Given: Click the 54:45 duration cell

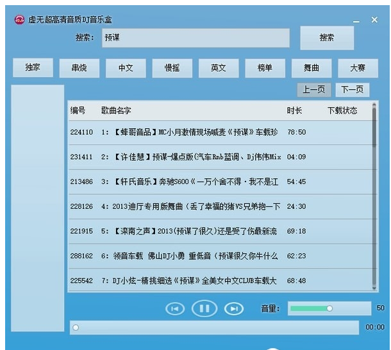Looking at the screenshot, I should coord(296,181).
